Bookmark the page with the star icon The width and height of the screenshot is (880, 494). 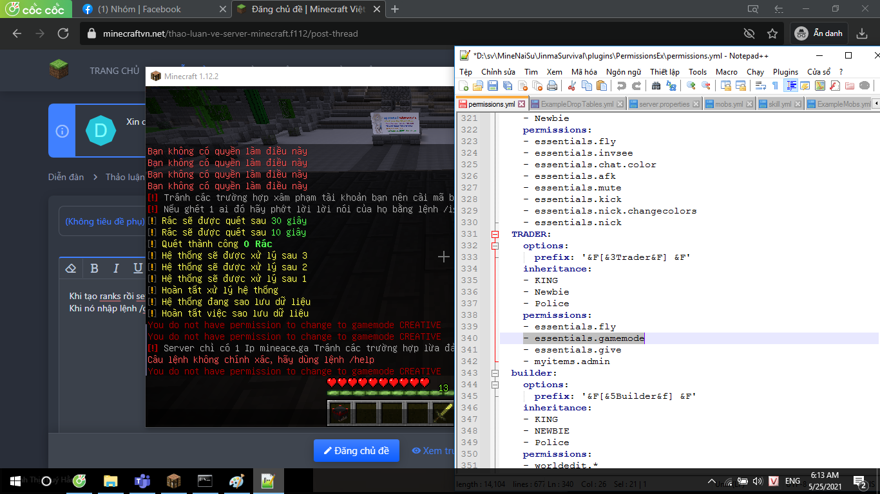[772, 33]
